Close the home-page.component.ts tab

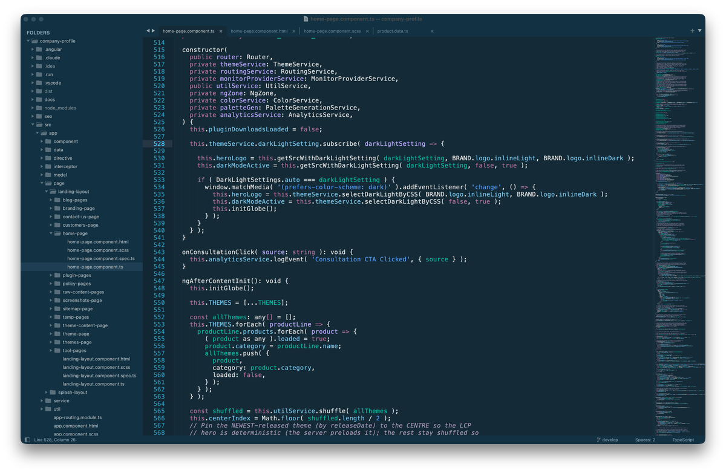221,31
